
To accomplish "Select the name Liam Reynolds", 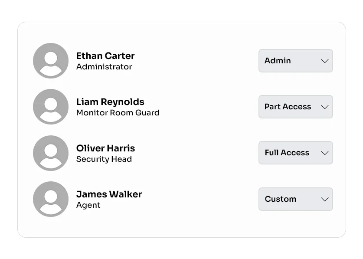I will coord(110,102).
